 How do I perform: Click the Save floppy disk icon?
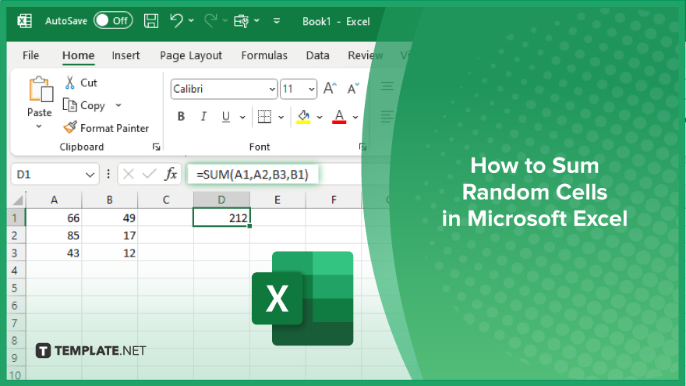click(151, 21)
